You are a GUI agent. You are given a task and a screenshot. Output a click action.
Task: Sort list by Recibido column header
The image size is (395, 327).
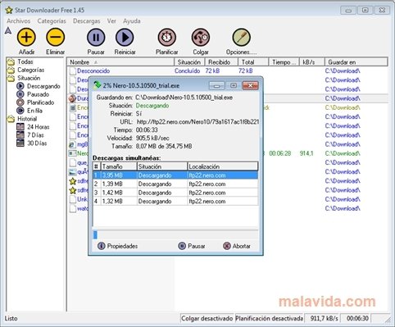(x=221, y=62)
